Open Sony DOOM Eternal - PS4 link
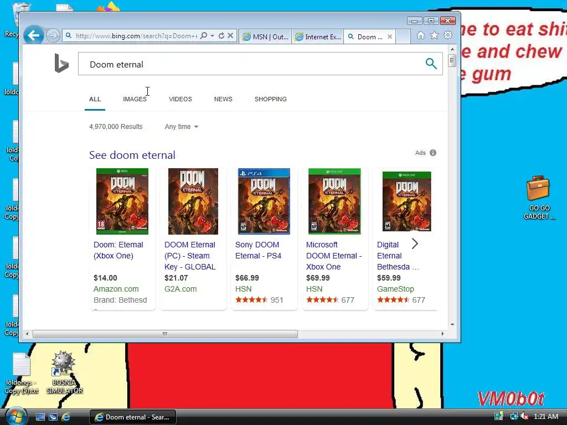The width and height of the screenshot is (567, 425). pos(258,250)
